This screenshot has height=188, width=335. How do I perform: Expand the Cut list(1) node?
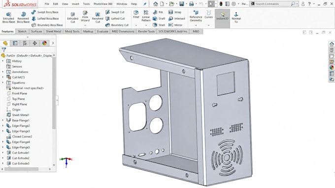3,77
